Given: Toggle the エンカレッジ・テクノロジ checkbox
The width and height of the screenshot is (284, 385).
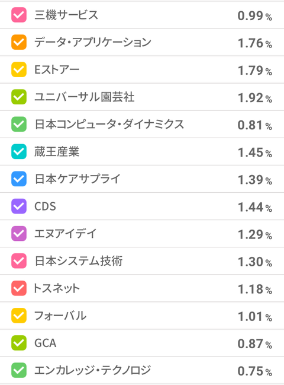Looking at the screenshot, I should pyautogui.click(x=19, y=370).
